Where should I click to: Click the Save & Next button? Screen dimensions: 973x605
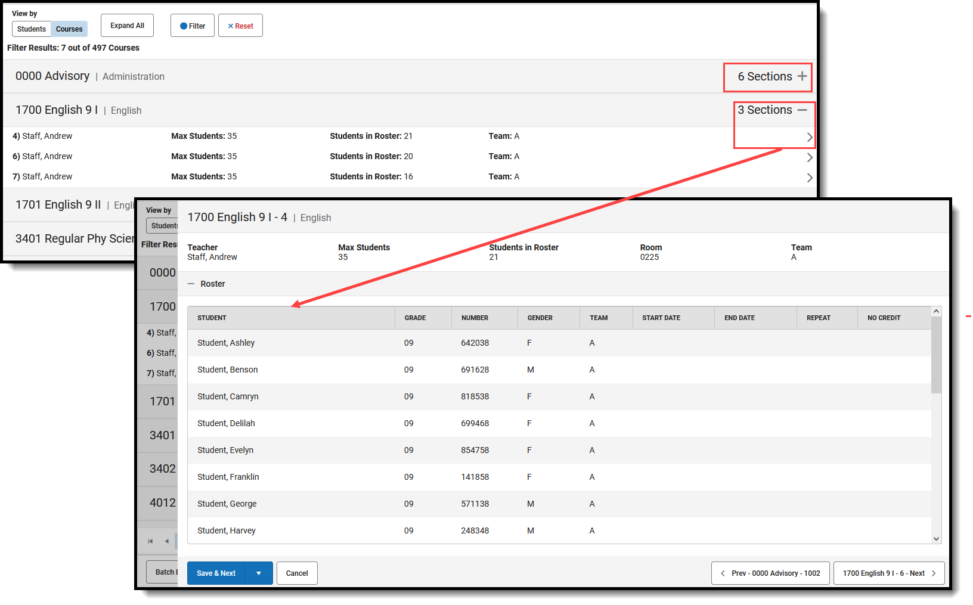click(216, 573)
